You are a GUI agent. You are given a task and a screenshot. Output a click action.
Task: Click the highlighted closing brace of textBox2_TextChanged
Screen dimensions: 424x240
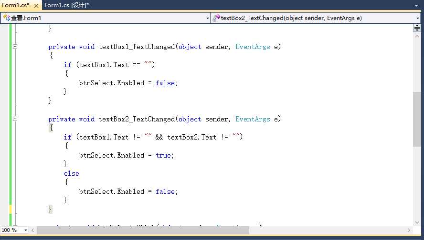coord(50,209)
